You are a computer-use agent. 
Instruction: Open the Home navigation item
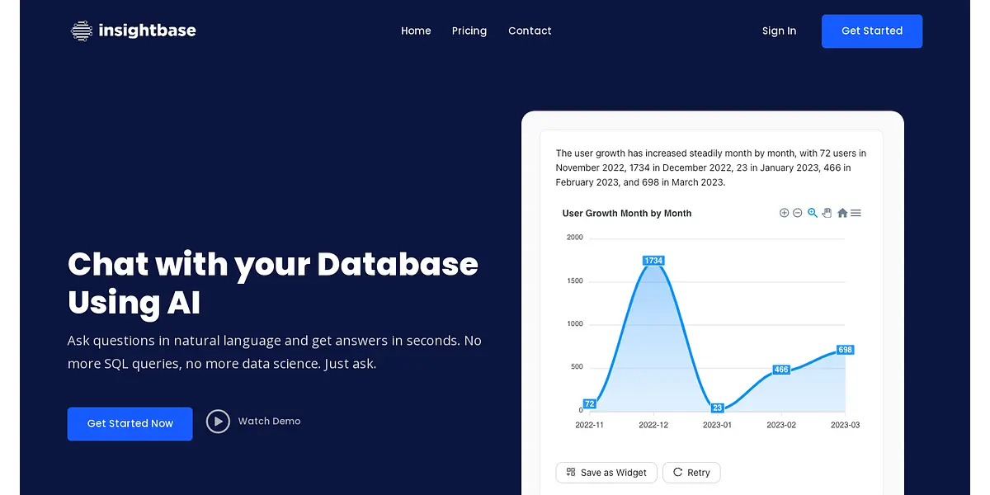(416, 31)
